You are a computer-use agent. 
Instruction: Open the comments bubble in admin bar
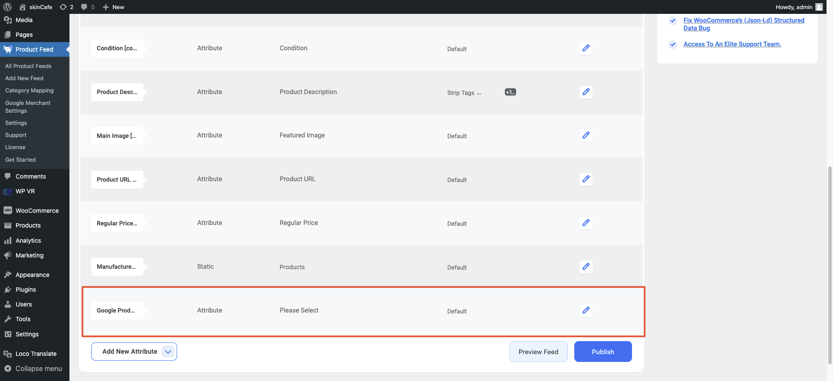click(88, 7)
